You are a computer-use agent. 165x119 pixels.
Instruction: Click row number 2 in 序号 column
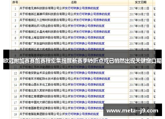point(15,14)
